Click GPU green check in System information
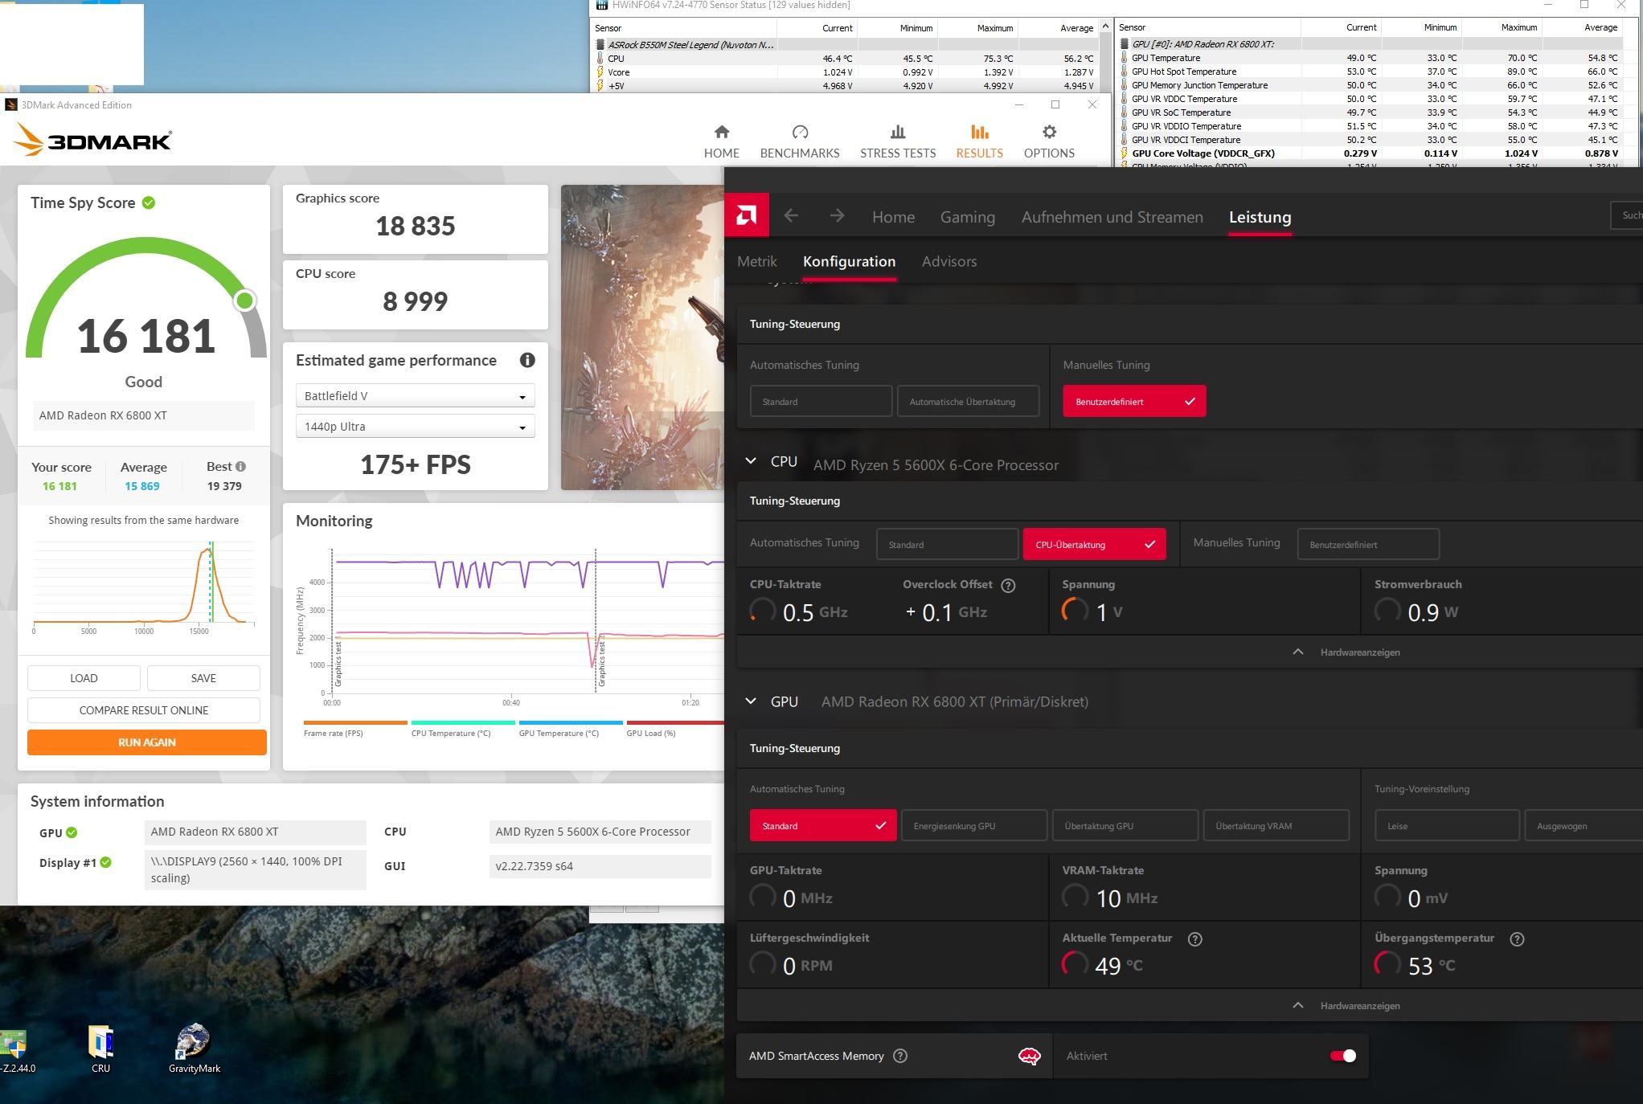This screenshot has width=1643, height=1104. (x=72, y=832)
